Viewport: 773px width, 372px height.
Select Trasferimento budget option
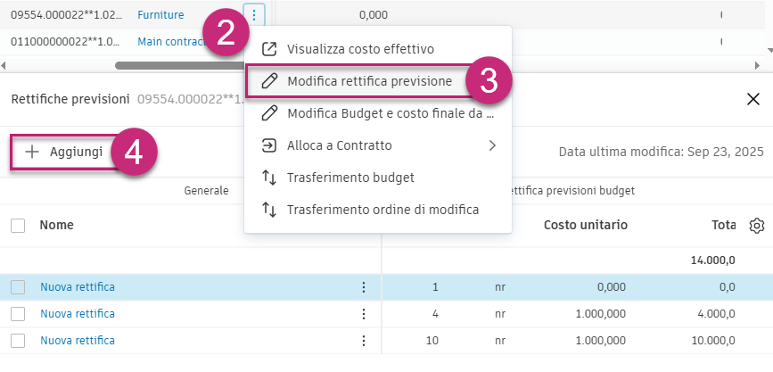pos(350,178)
